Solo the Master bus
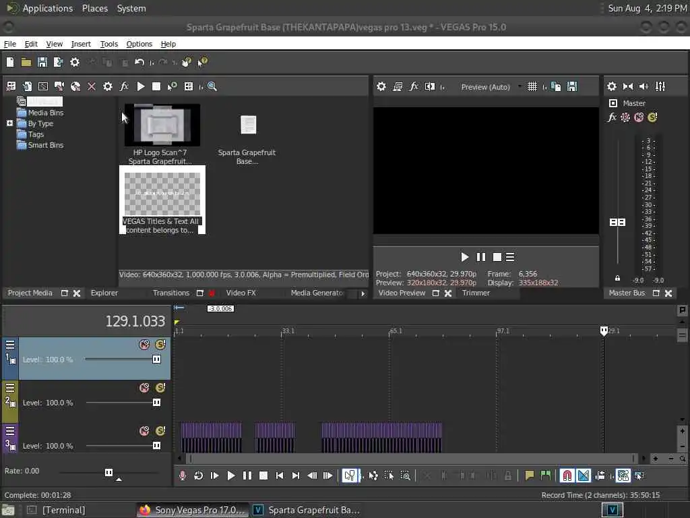This screenshot has width=690, height=518. [x=652, y=117]
